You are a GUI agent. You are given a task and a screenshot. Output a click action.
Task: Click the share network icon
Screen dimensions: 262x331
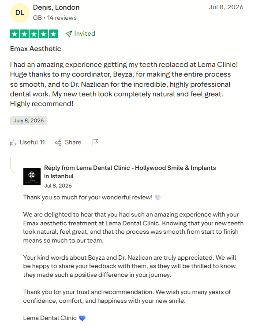pyautogui.click(x=58, y=143)
